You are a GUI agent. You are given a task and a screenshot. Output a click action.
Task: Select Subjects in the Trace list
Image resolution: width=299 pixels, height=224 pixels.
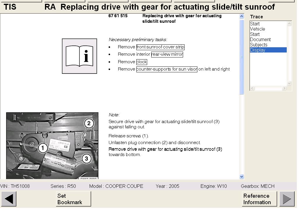click(x=258, y=45)
